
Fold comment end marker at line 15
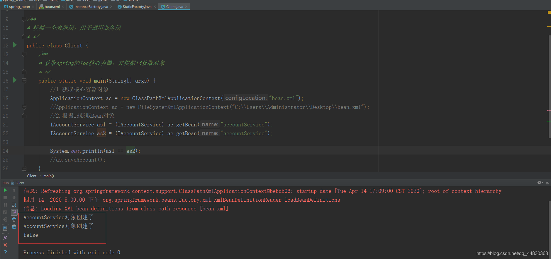pyautogui.click(x=24, y=72)
